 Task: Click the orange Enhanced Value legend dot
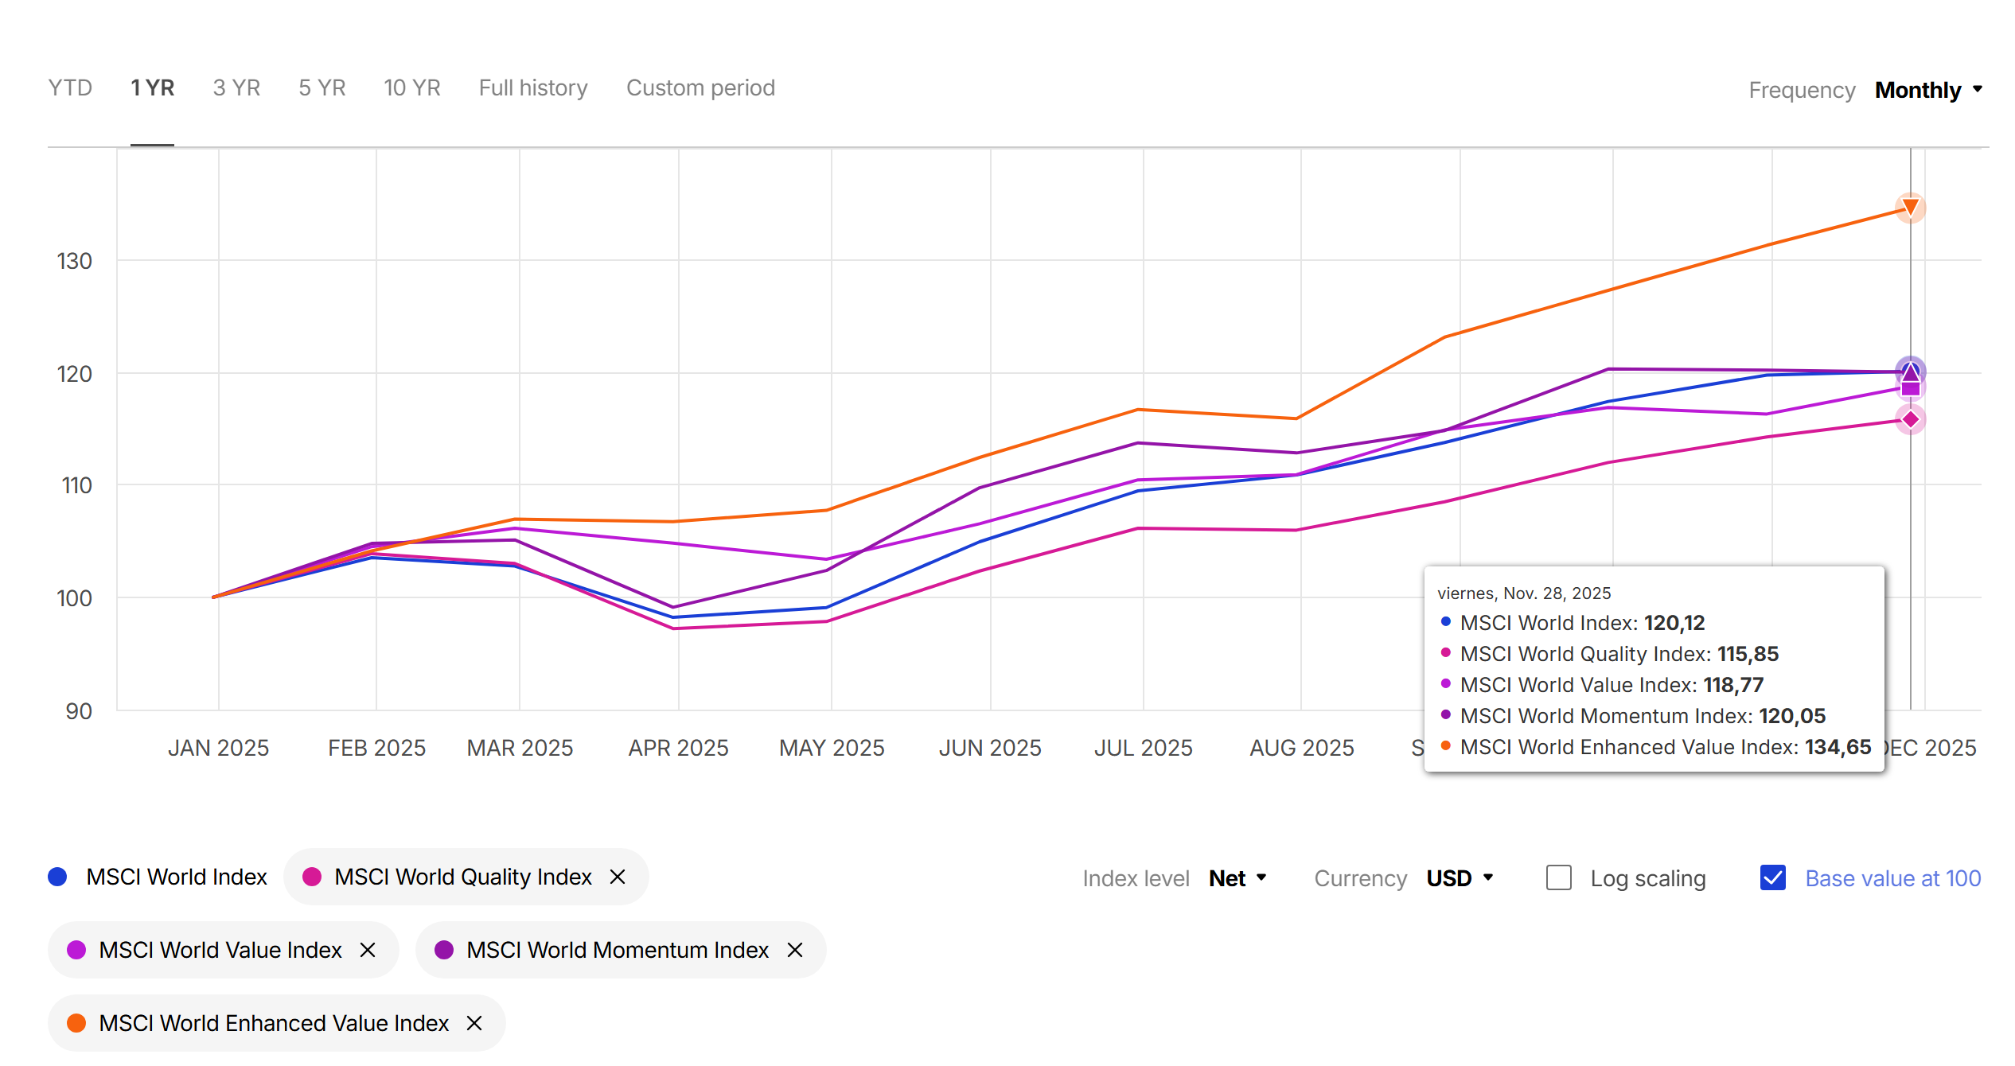pos(76,1023)
